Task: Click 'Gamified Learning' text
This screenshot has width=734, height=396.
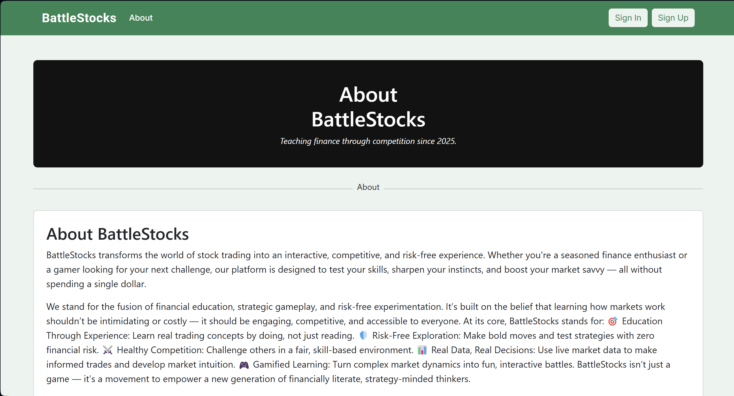Action: click(x=291, y=365)
